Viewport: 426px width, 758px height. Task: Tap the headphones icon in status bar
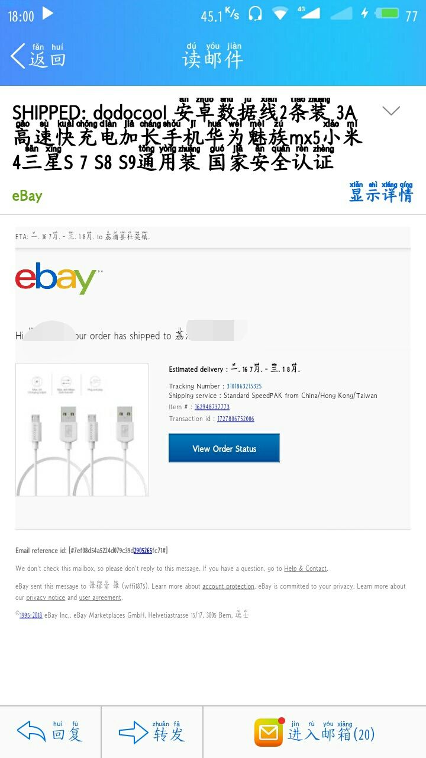tap(255, 14)
